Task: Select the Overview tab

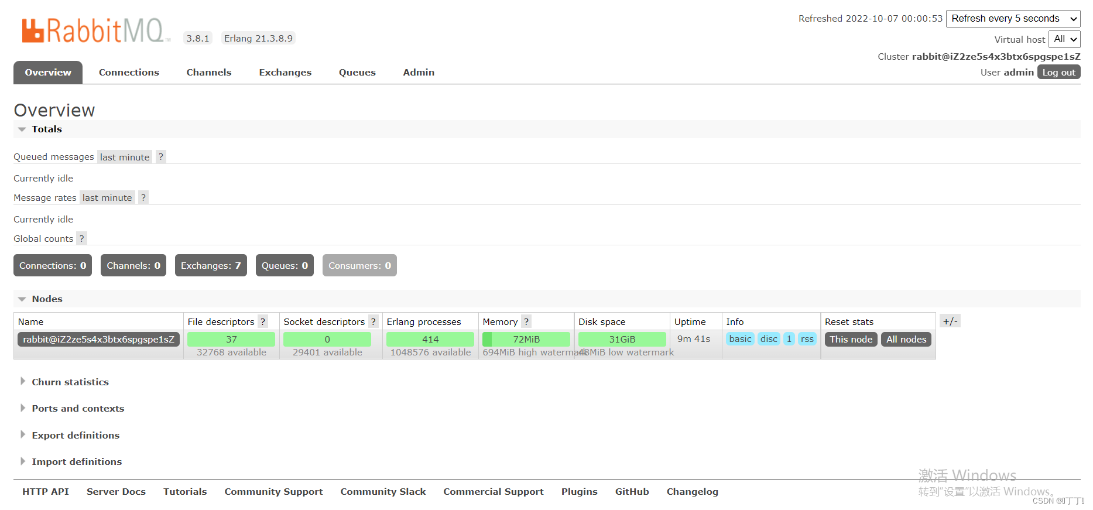Action: [x=48, y=73]
